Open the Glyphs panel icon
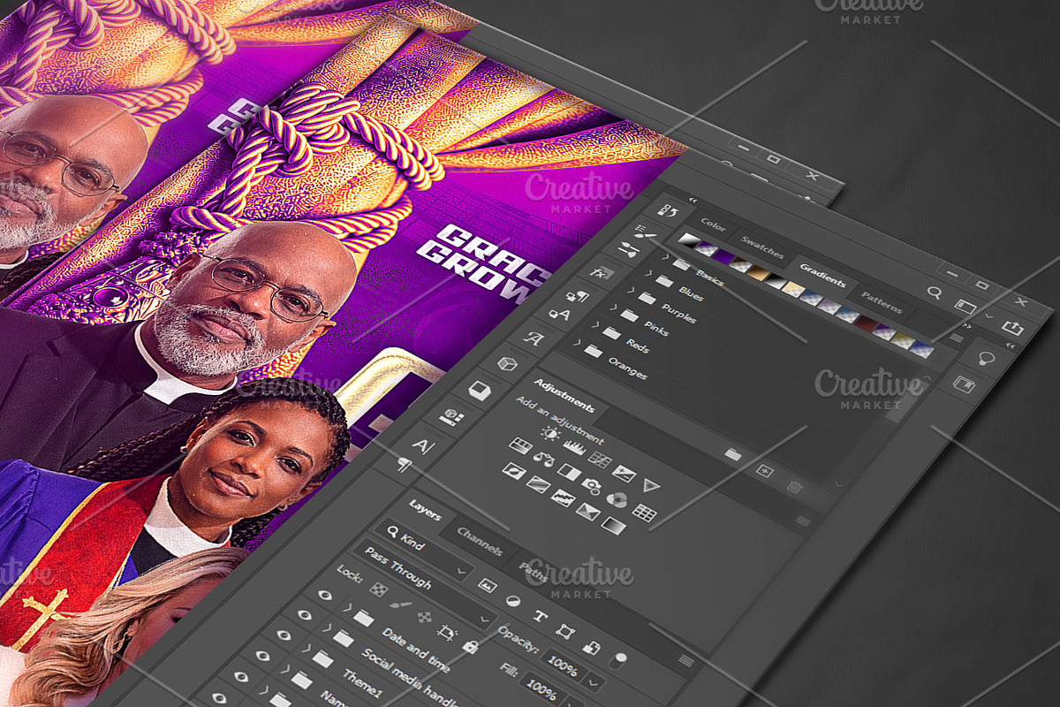The height and width of the screenshot is (707, 1060). 533,338
